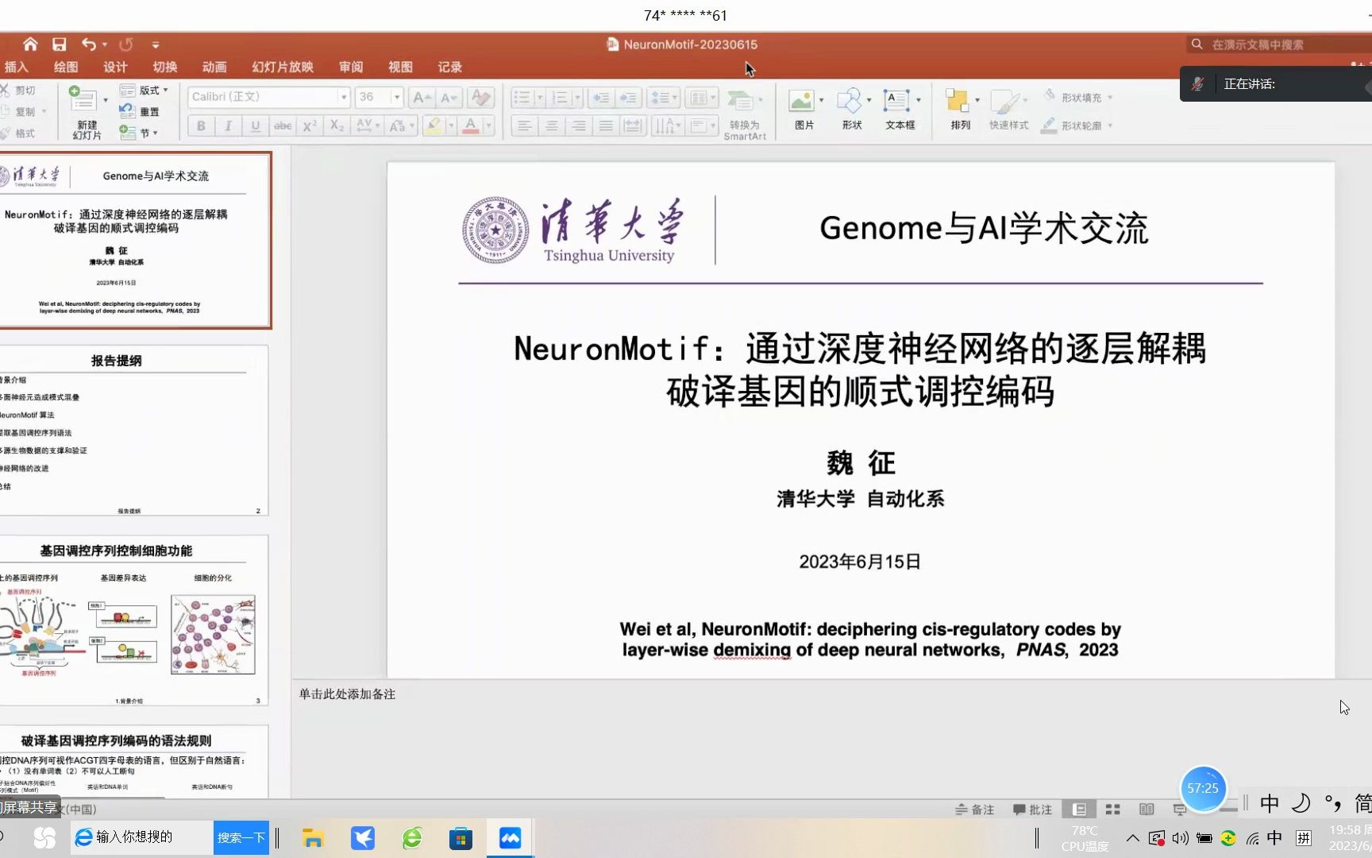Insert a 文本框 text box

pyautogui.click(x=900, y=110)
